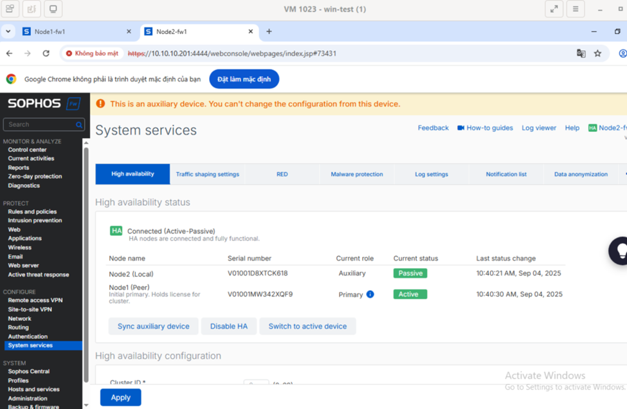Click the Primary role info icon
The height and width of the screenshot is (409, 627).
(x=370, y=295)
